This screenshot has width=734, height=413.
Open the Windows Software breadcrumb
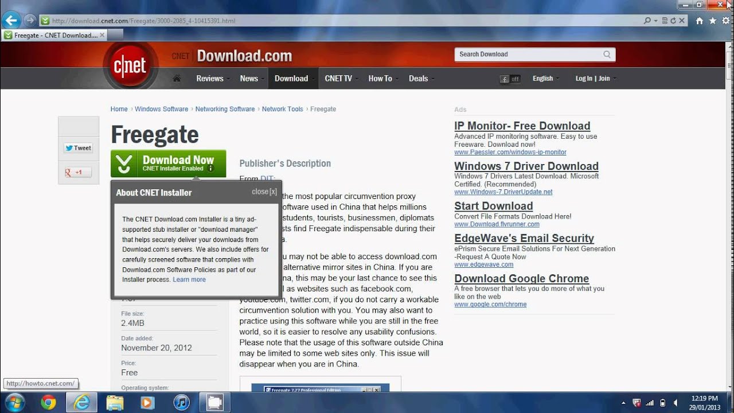pos(161,109)
